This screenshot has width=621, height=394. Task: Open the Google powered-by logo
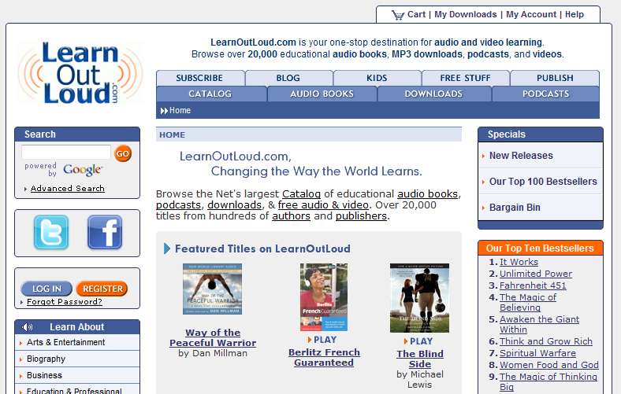coord(83,170)
